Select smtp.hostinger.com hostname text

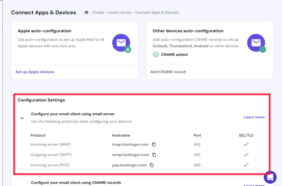coord(131,155)
